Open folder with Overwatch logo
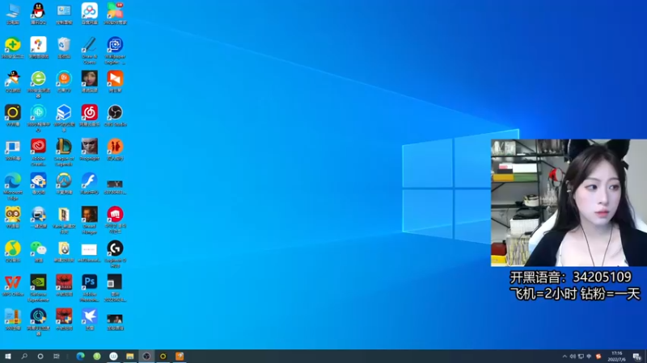This screenshot has height=363, width=647. (64, 251)
